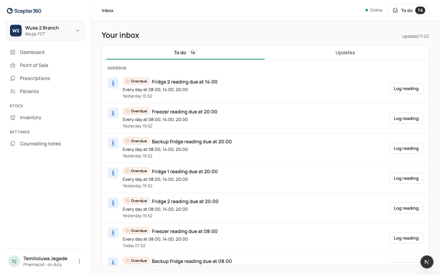Click thermometer icon for Freezer 20:00 reading

coord(113,113)
